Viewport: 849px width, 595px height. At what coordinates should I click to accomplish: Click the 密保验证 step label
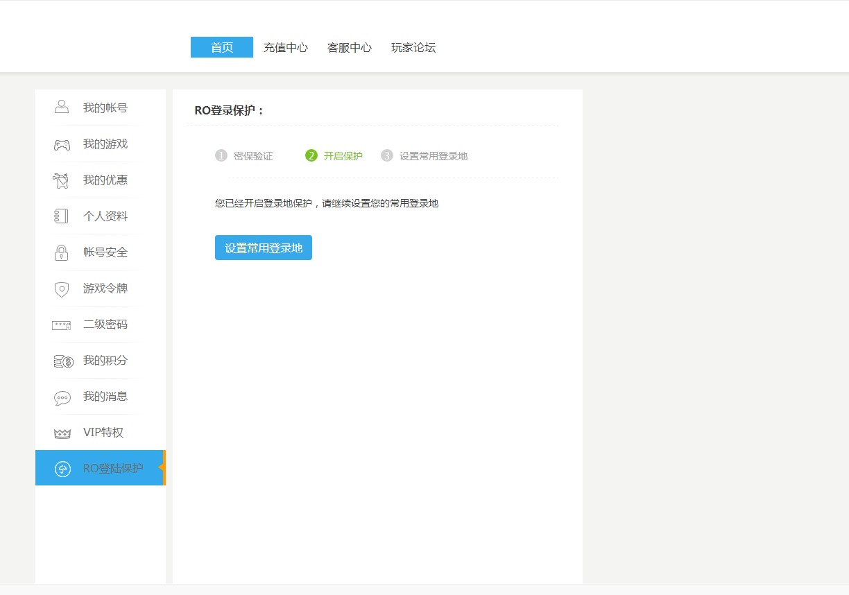[x=253, y=156]
